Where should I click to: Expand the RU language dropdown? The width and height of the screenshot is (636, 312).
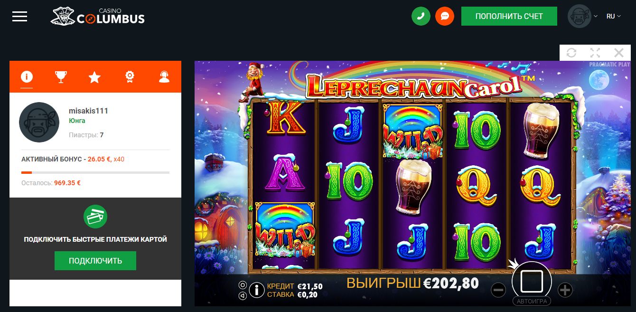pyautogui.click(x=614, y=16)
